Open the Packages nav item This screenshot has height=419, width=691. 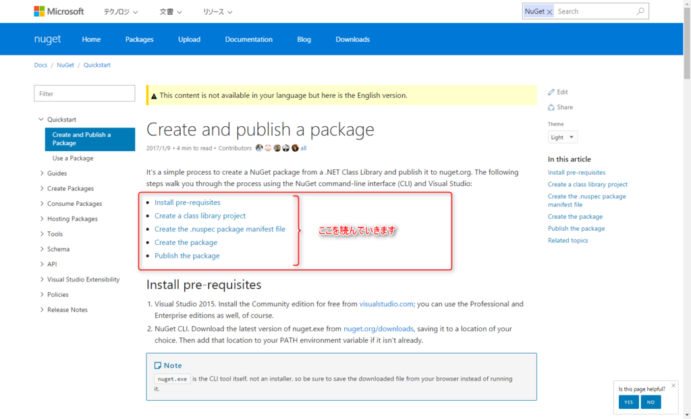pos(139,39)
